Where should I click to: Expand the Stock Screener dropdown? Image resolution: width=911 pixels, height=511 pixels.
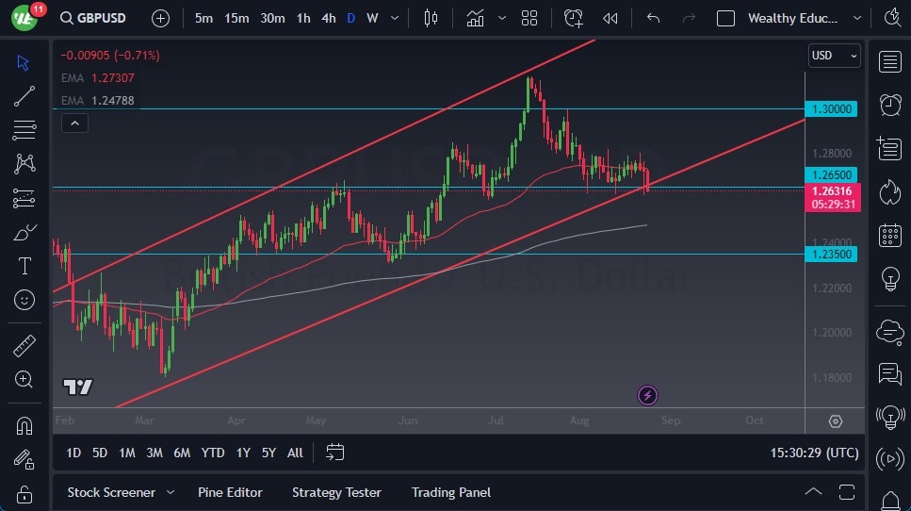click(x=171, y=492)
